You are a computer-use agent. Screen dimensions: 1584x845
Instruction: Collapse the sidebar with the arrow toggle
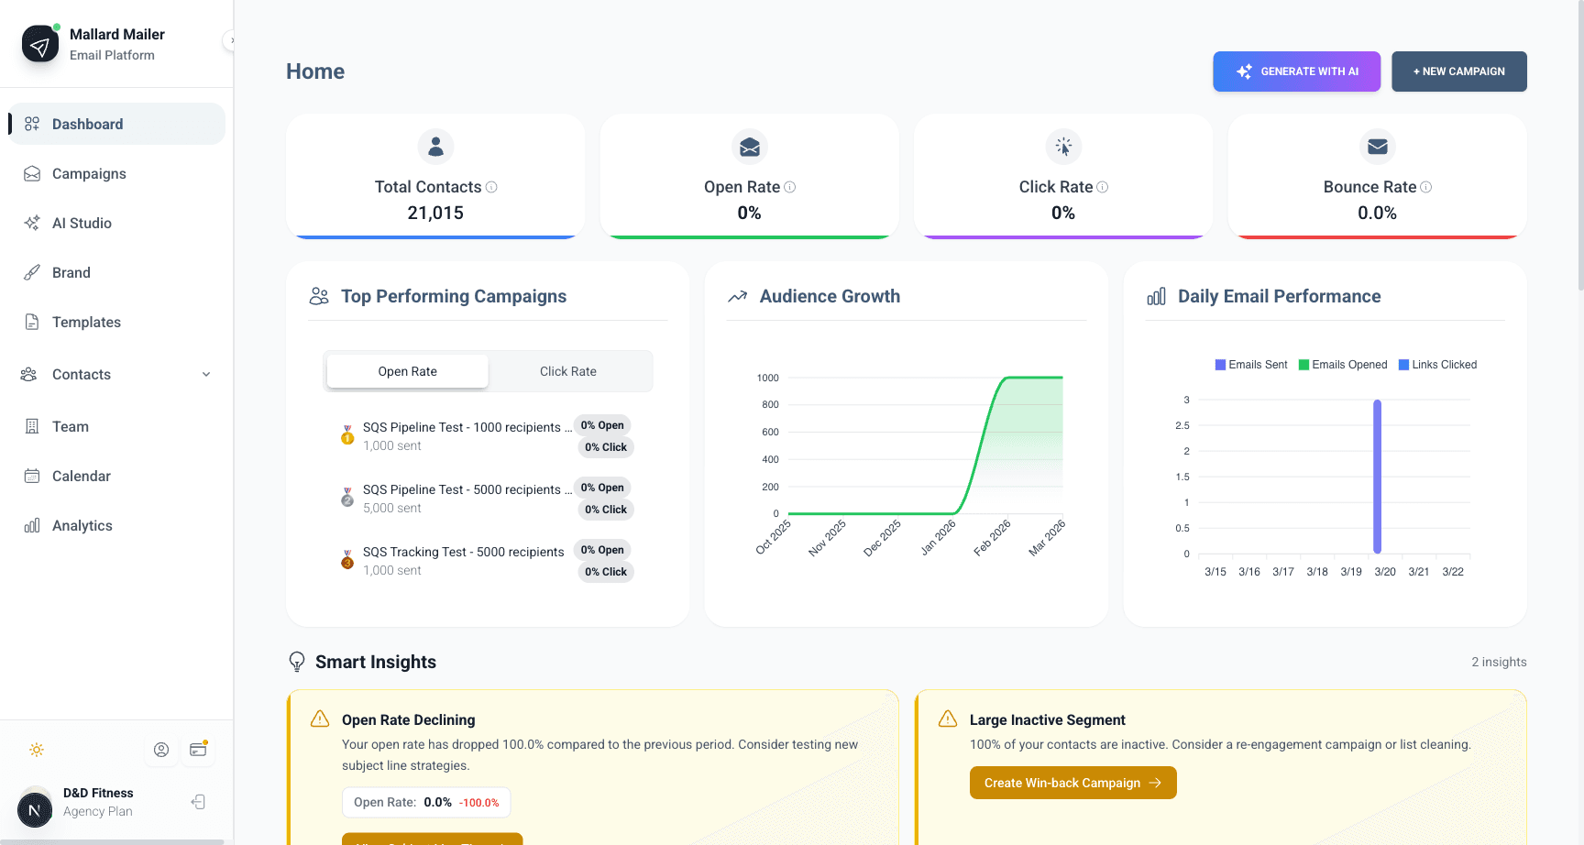[x=232, y=40]
